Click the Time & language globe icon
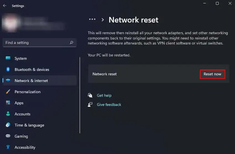Image resolution: width=235 pixels, height=154 pixels. click(x=8, y=125)
